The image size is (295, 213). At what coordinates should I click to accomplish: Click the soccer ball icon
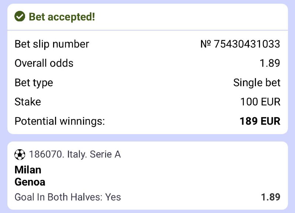click(20, 154)
